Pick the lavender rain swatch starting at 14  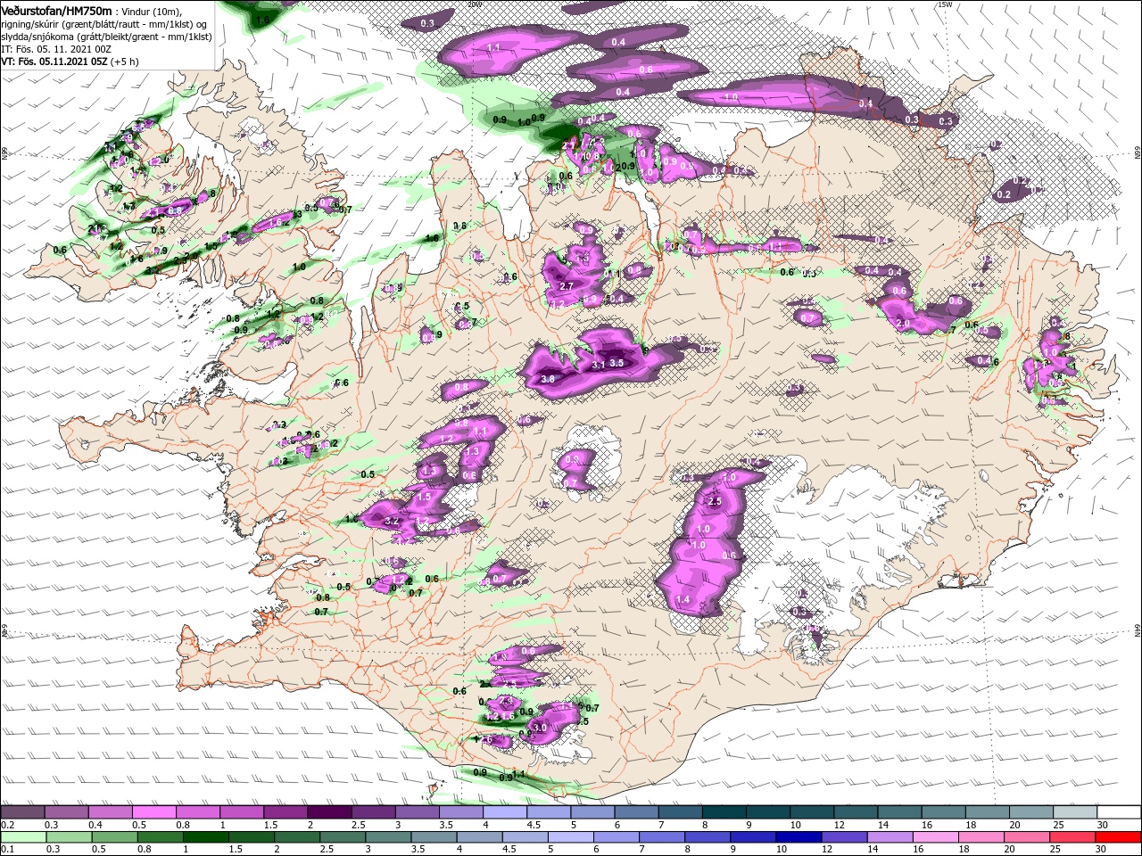[x=890, y=837]
